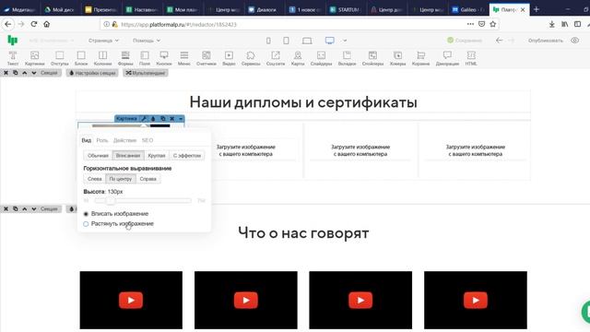Open the Помощь dropdown menu
Image resolution: width=590 pixels, height=332 pixels.
click(x=147, y=41)
